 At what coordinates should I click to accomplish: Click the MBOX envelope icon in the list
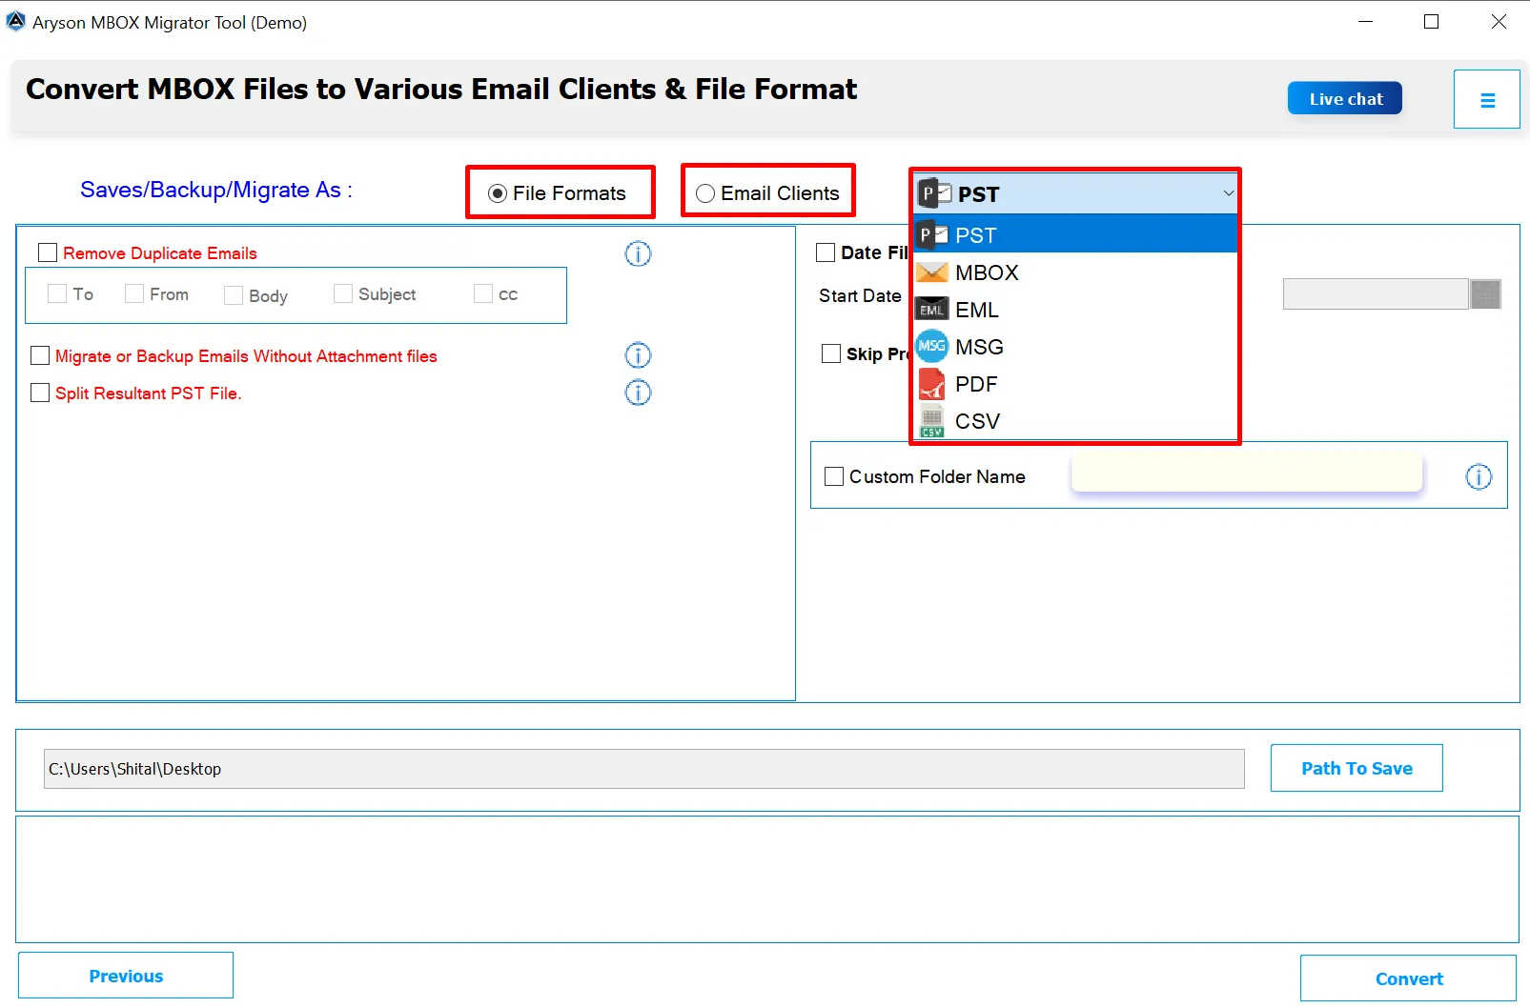coord(930,272)
